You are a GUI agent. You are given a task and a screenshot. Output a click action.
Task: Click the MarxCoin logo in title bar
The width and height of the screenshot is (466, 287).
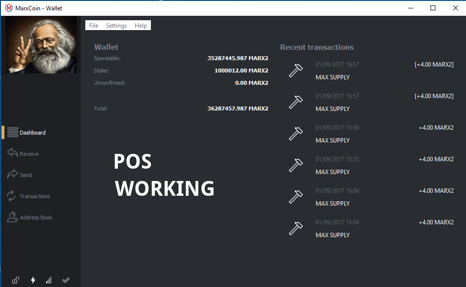(x=8, y=8)
